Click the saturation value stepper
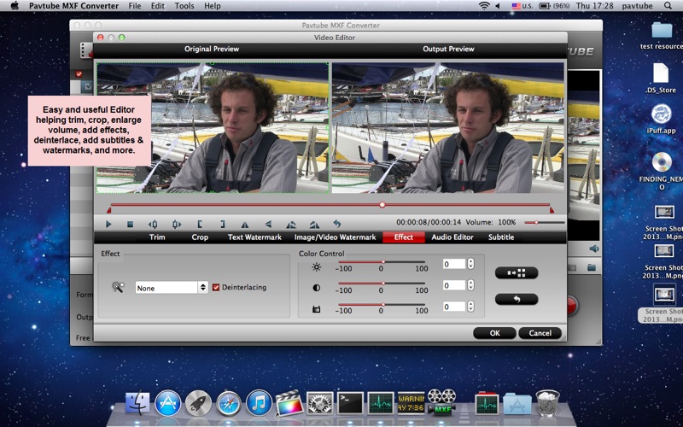This screenshot has width=683, height=427. point(470,307)
